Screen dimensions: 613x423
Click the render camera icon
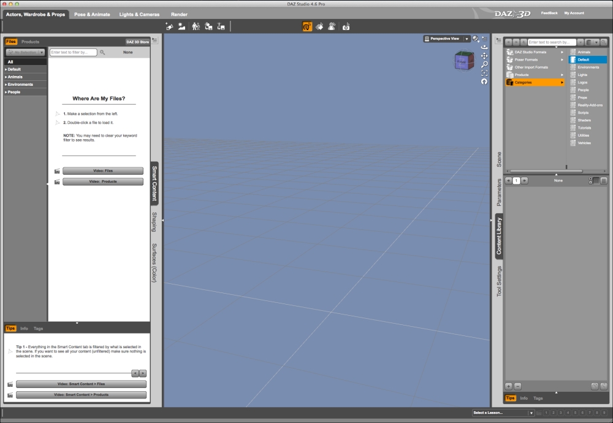346,26
